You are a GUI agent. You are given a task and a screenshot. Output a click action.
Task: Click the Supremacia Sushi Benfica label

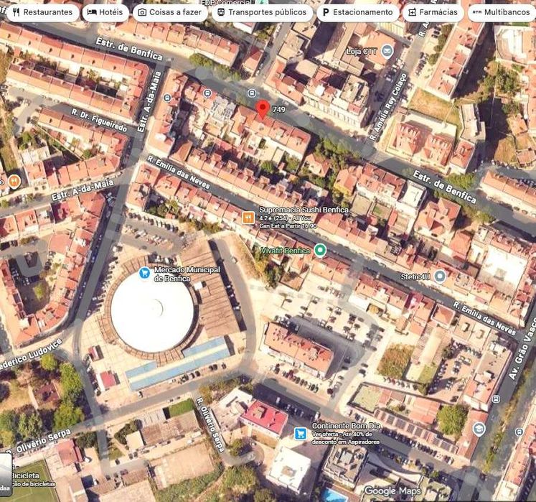click(304, 210)
